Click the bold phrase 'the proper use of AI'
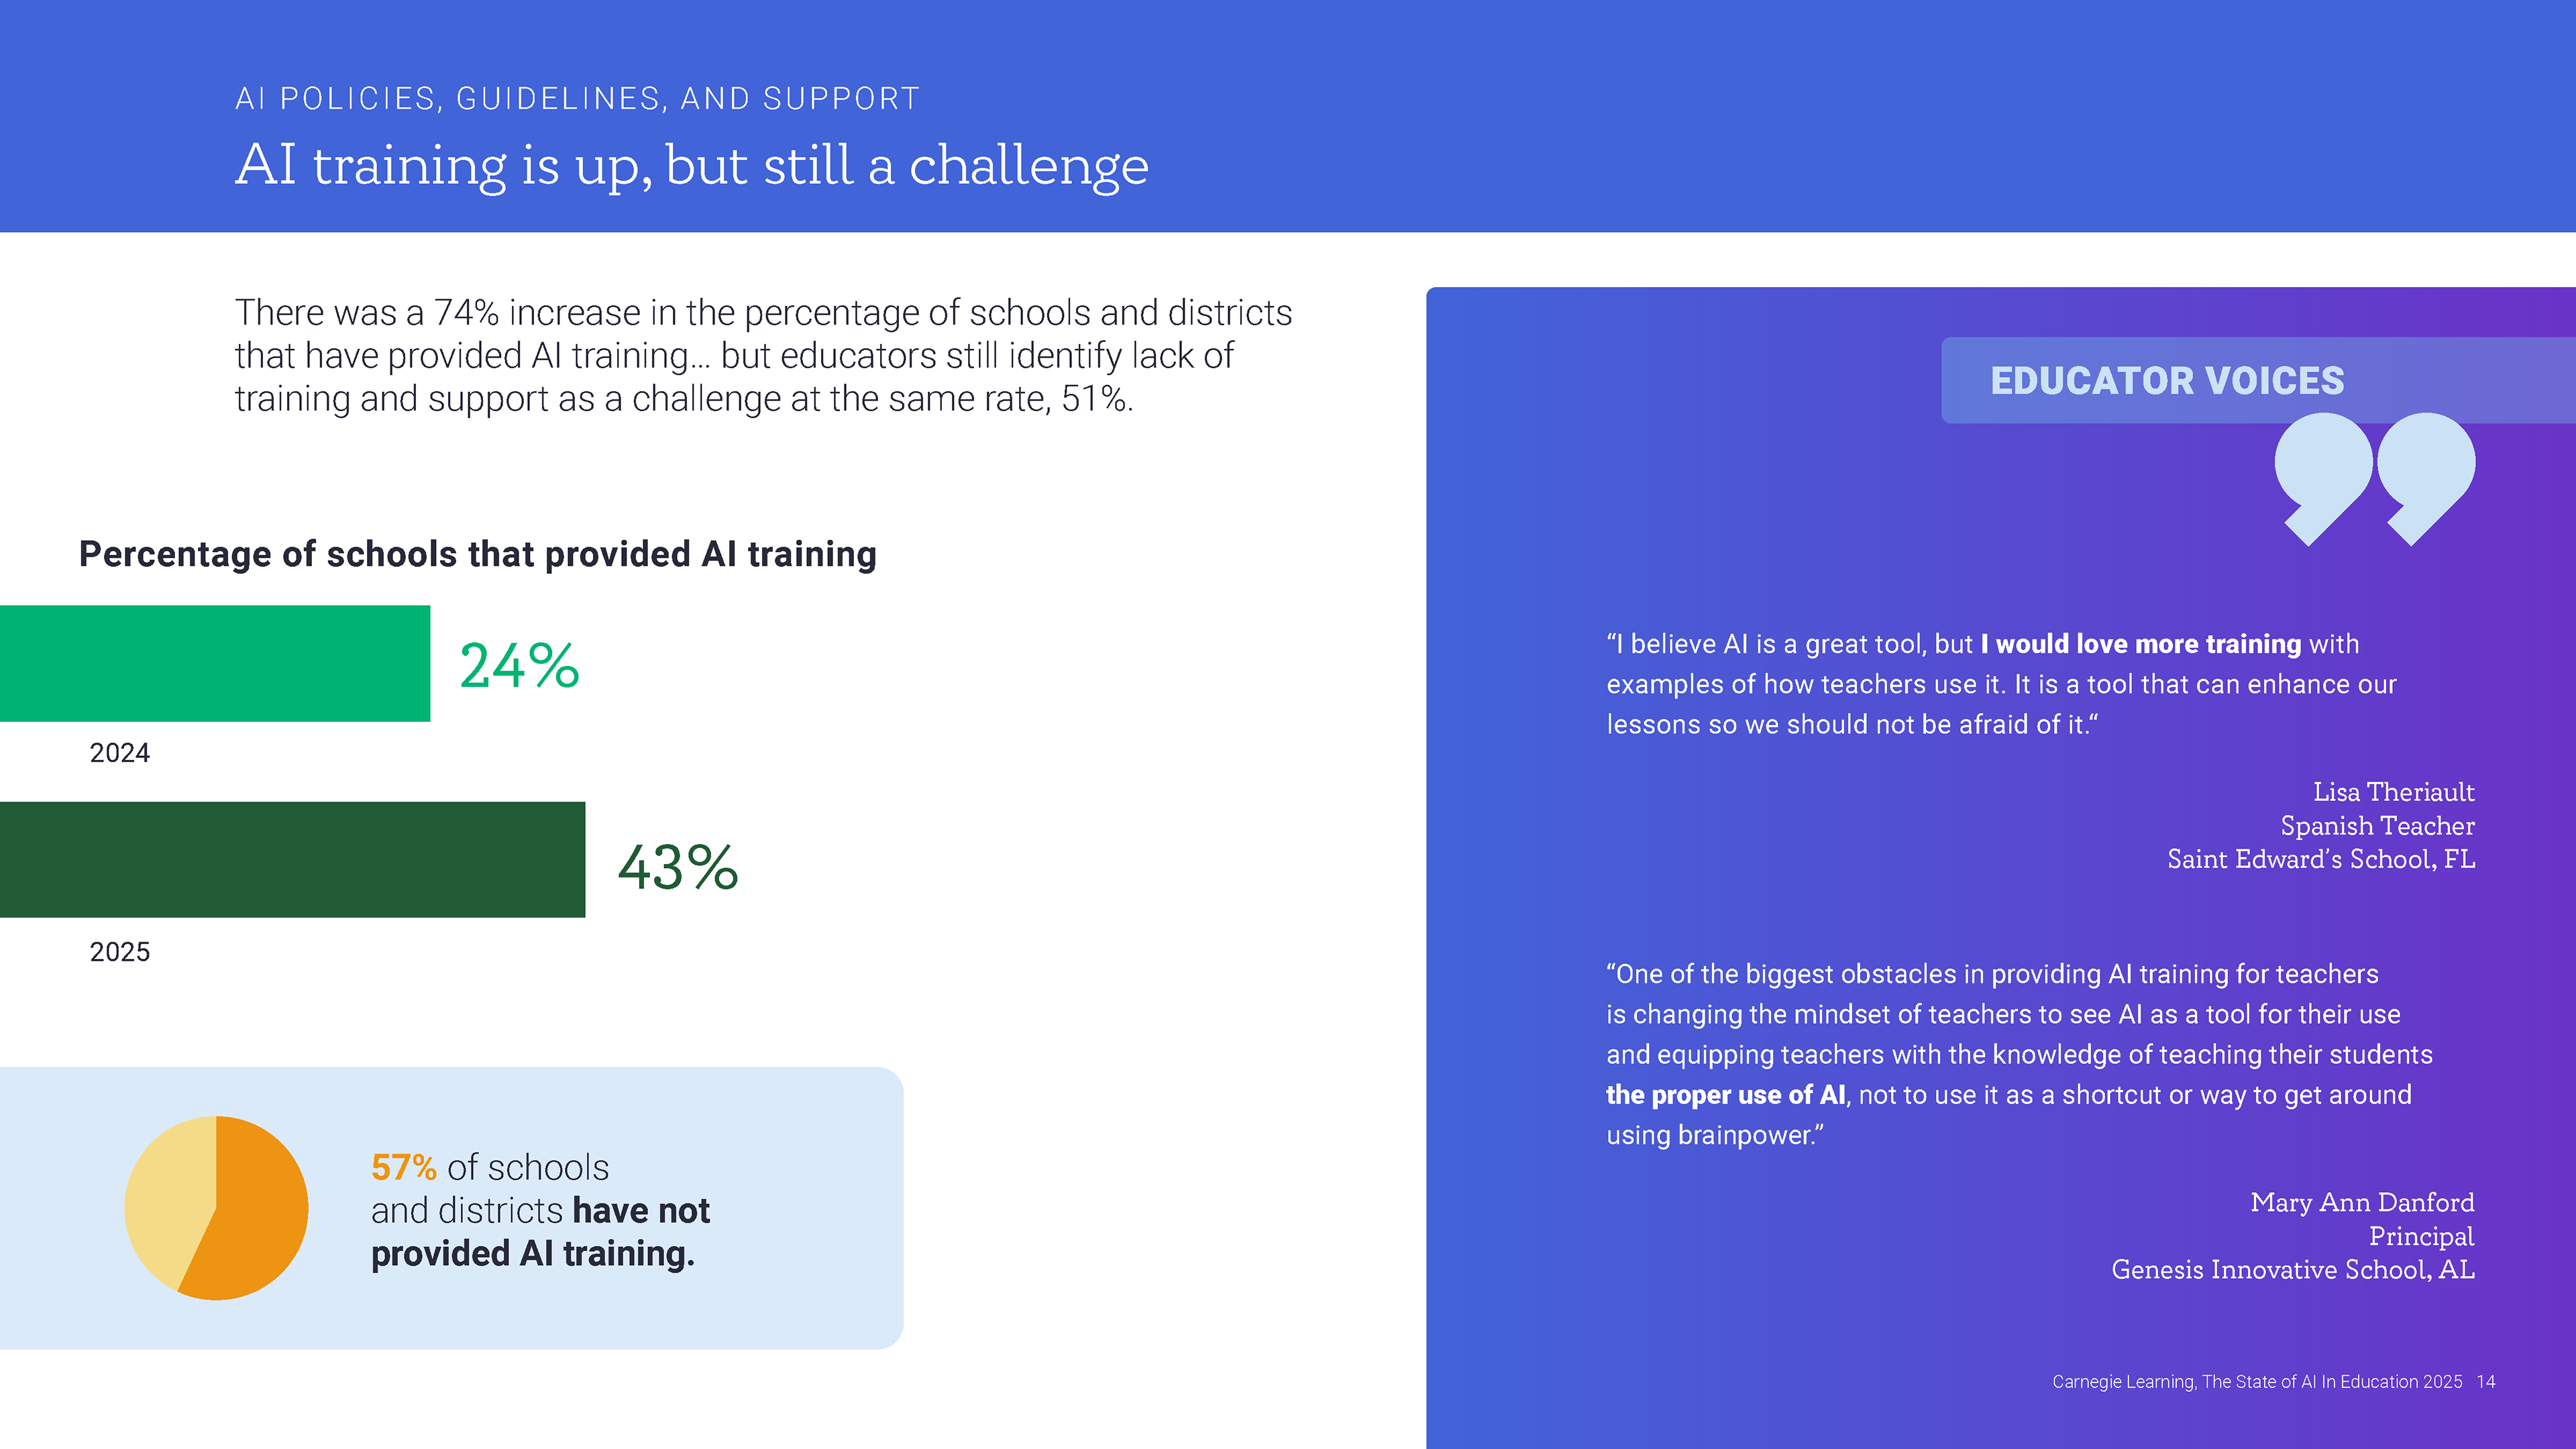 (x=1726, y=1095)
